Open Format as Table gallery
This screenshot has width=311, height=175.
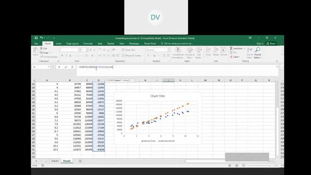[x=190, y=53]
